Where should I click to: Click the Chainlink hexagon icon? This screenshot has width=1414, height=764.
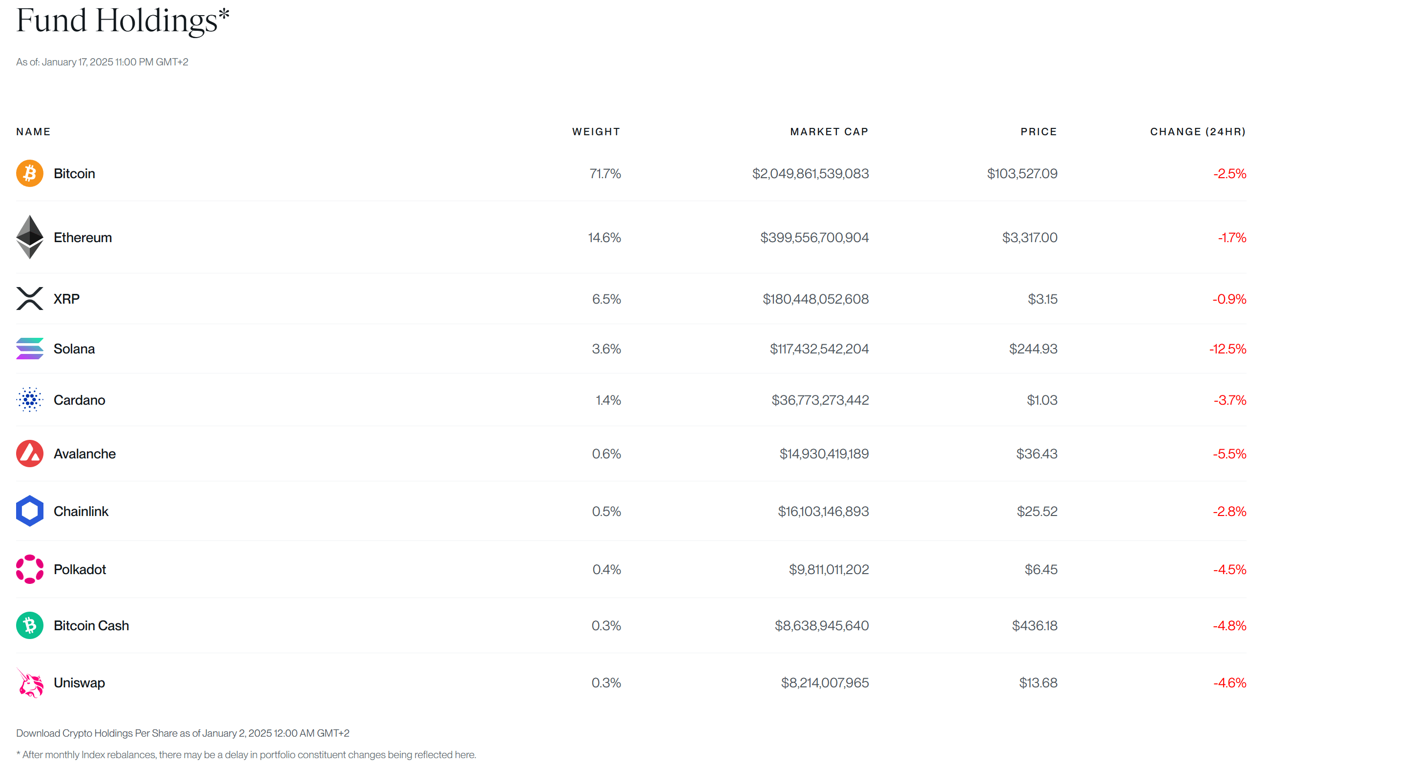(x=30, y=511)
